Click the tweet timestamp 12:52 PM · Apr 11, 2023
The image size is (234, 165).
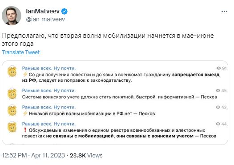[33, 155]
